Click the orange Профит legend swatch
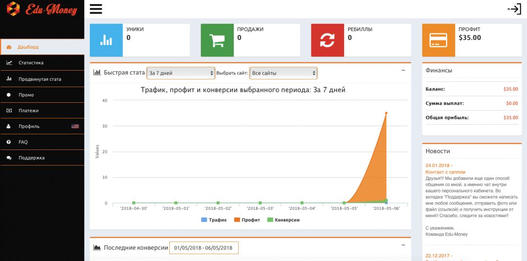Viewport: 527px width, 261px height. point(237,220)
